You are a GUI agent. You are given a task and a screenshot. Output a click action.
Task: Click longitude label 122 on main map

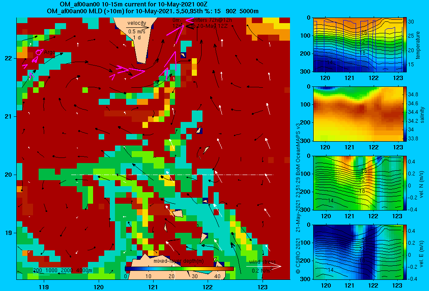click(x=208, y=287)
